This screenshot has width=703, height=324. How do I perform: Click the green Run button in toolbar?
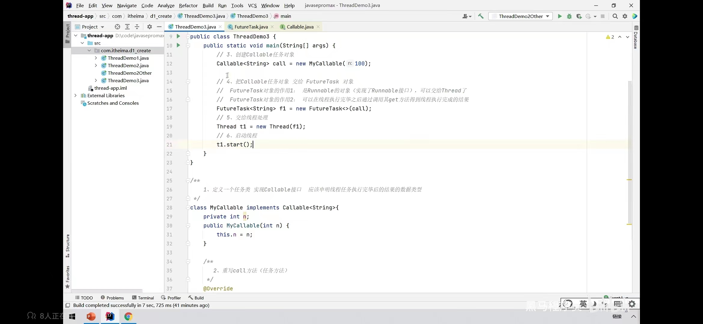pyautogui.click(x=560, y=16)
